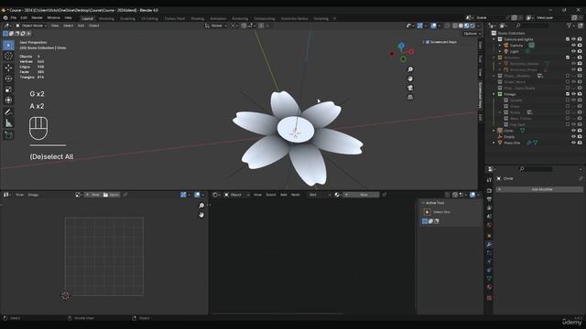Select material preview shading mode
586x329 pixels.
coord(467,26)
